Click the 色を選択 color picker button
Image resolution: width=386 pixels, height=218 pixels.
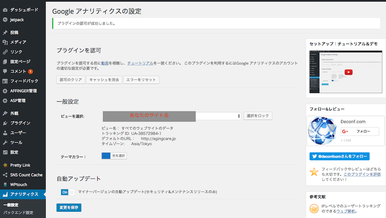[119, 156]
